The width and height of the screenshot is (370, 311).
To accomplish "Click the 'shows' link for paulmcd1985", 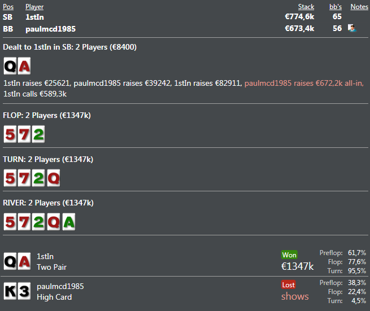I will [x=295, y=296].
